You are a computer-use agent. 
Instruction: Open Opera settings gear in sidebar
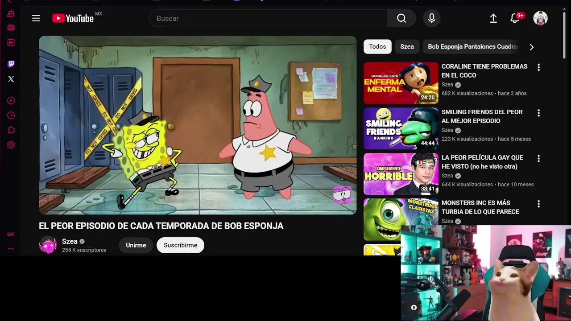click(x=11, y=145)
